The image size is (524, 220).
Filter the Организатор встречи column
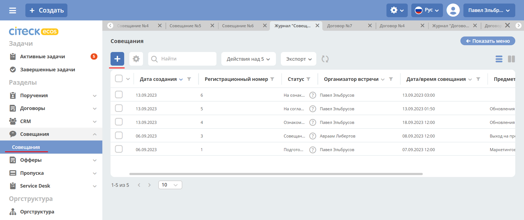[391, 79]
